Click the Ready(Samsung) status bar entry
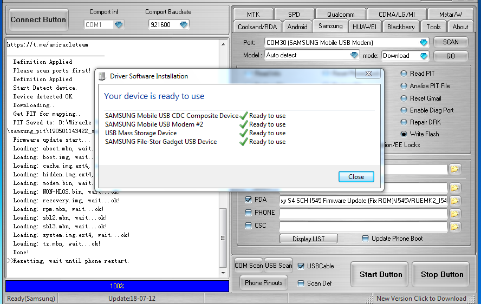The height and width of the screenshot is (304, 481). coord(31,299)
